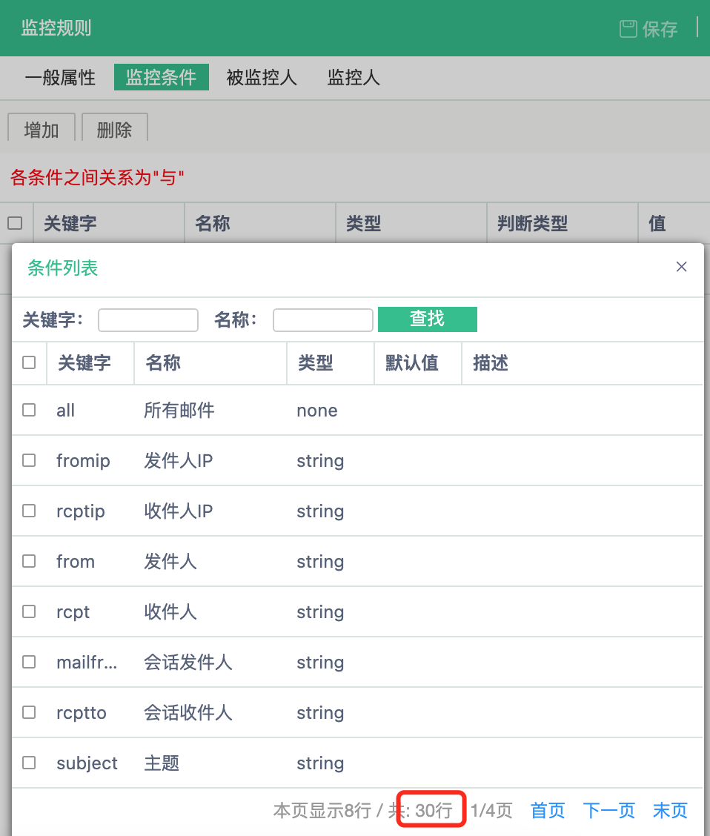
Task: Tick the select-all checkbox in dialog header
Action: [x=29, y=362]
